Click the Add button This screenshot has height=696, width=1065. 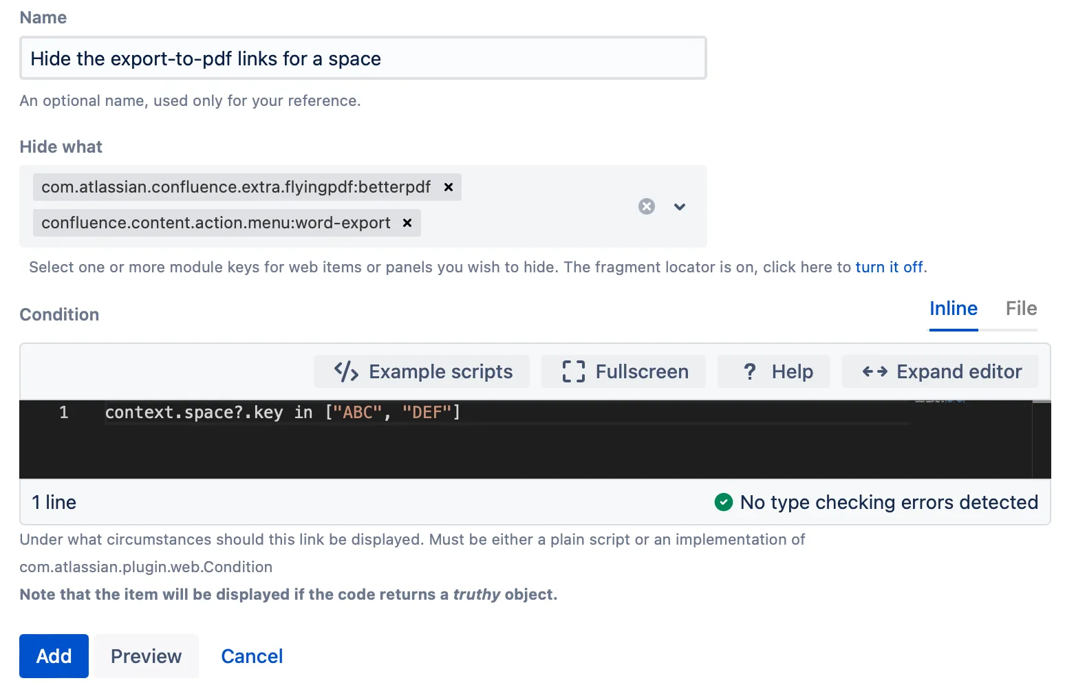point(54,656)
